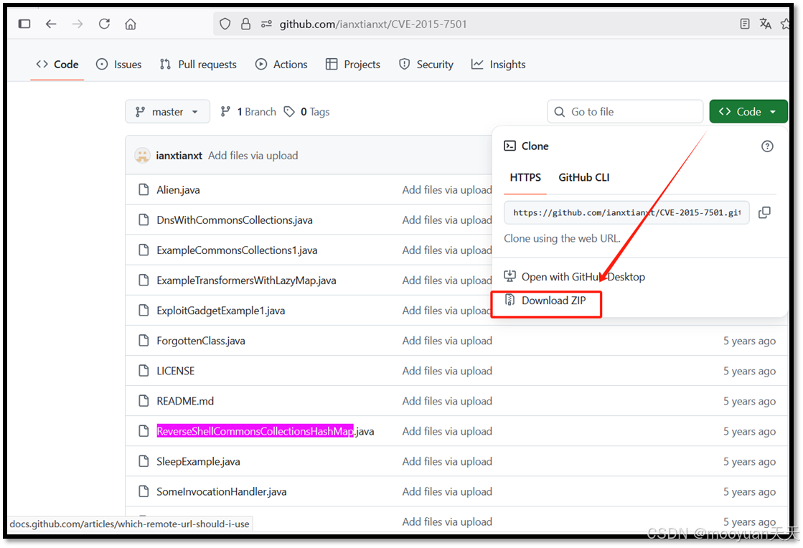Viewport: 803px width, 548px height.
Task: Click the 'Clone using the web URL.' text
Action: [562, 238]
